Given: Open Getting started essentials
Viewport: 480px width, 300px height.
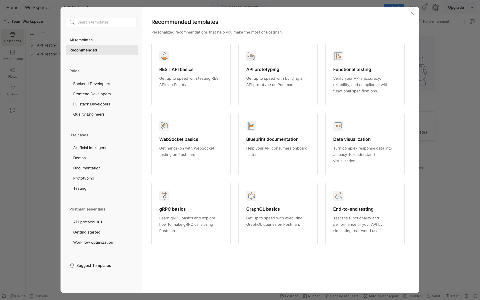Looking at the screenshot, I should [87, 232].
